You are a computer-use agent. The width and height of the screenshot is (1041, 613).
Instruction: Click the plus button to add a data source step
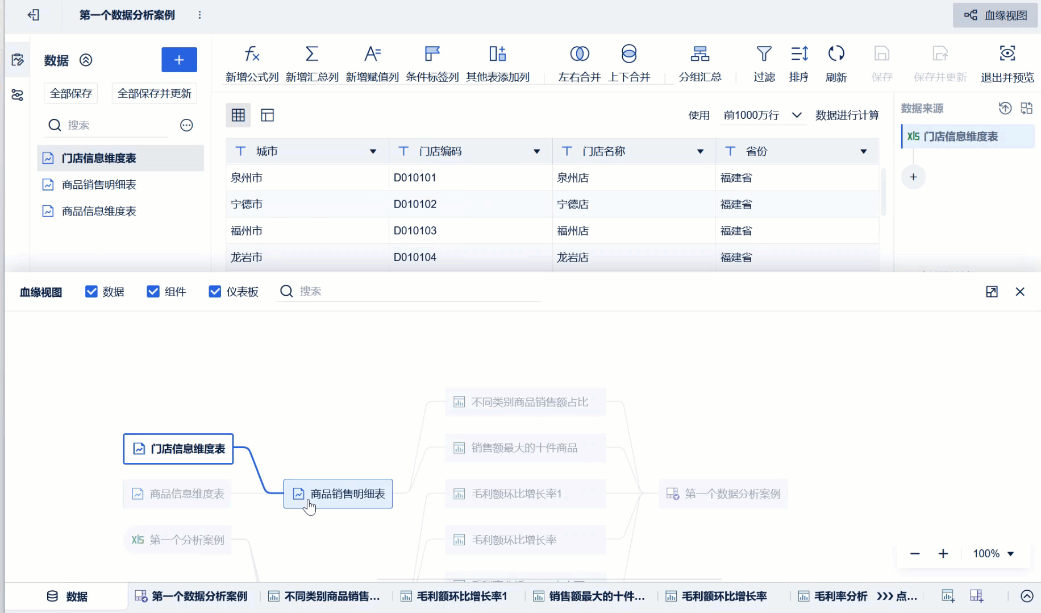point(913,177)
